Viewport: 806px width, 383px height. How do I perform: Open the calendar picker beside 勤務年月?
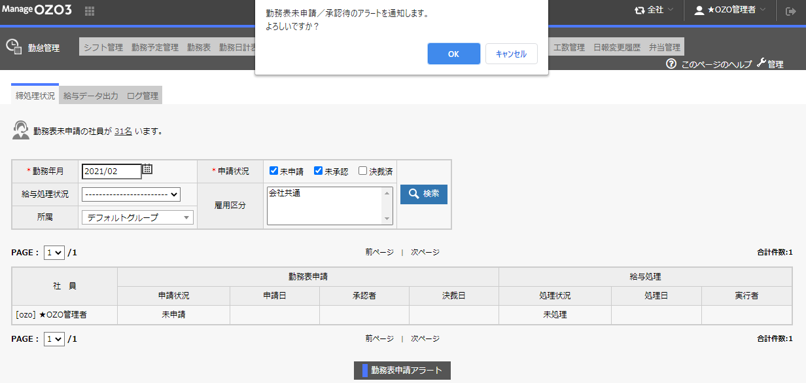point(147,169)
